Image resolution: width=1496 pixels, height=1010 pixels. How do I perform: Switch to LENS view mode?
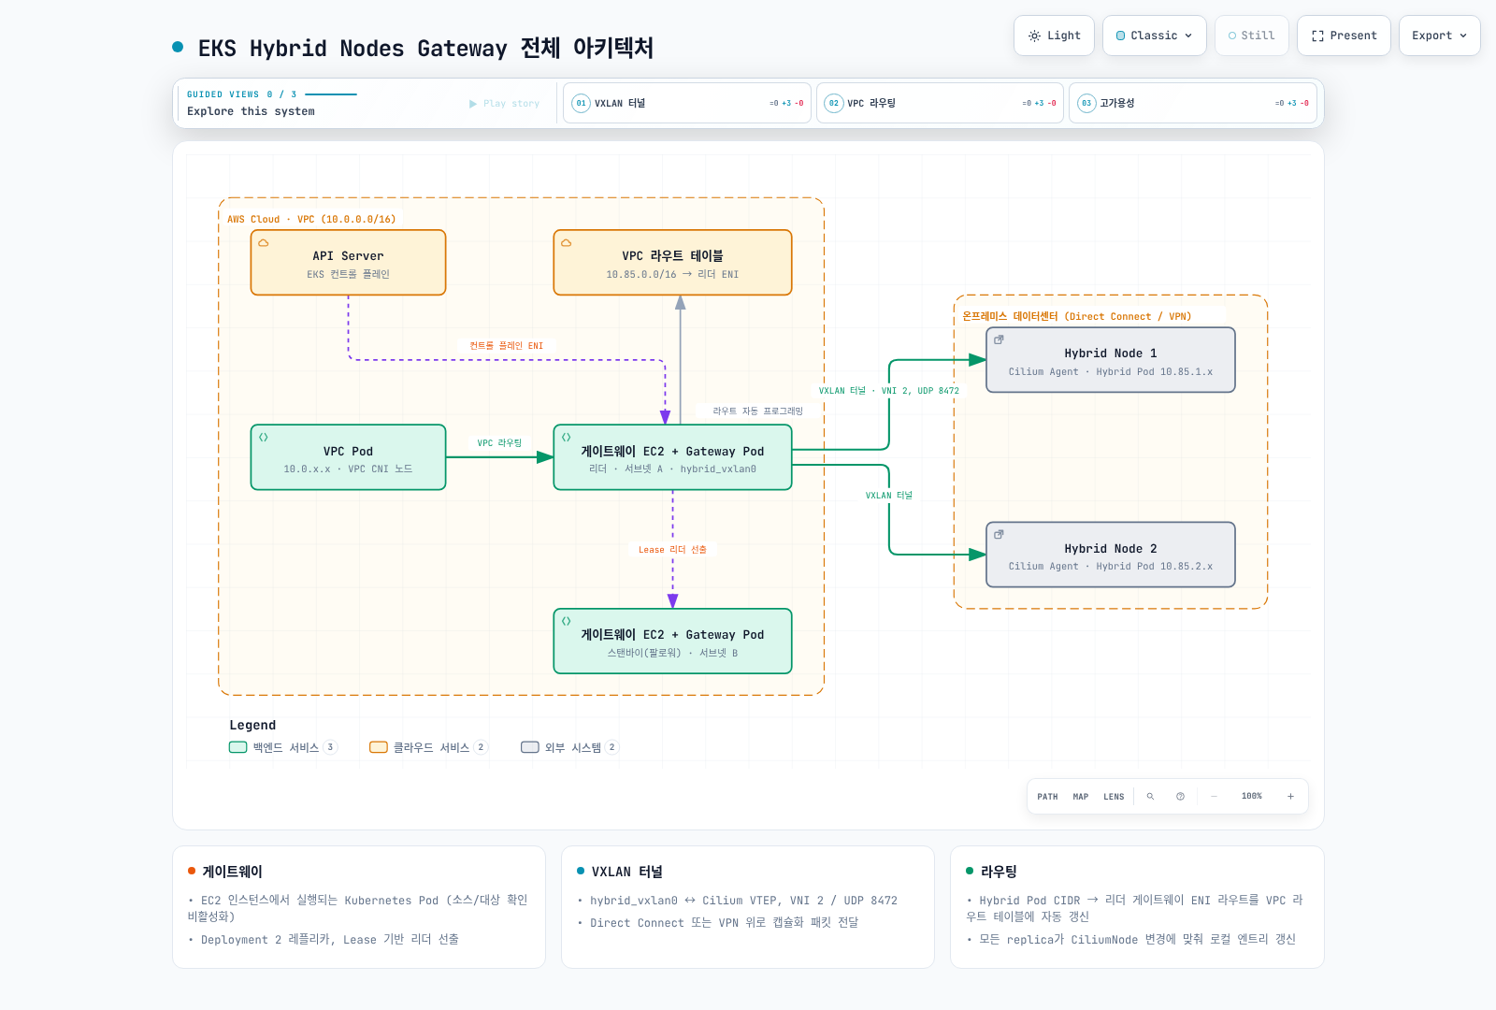coord(1114,797)
